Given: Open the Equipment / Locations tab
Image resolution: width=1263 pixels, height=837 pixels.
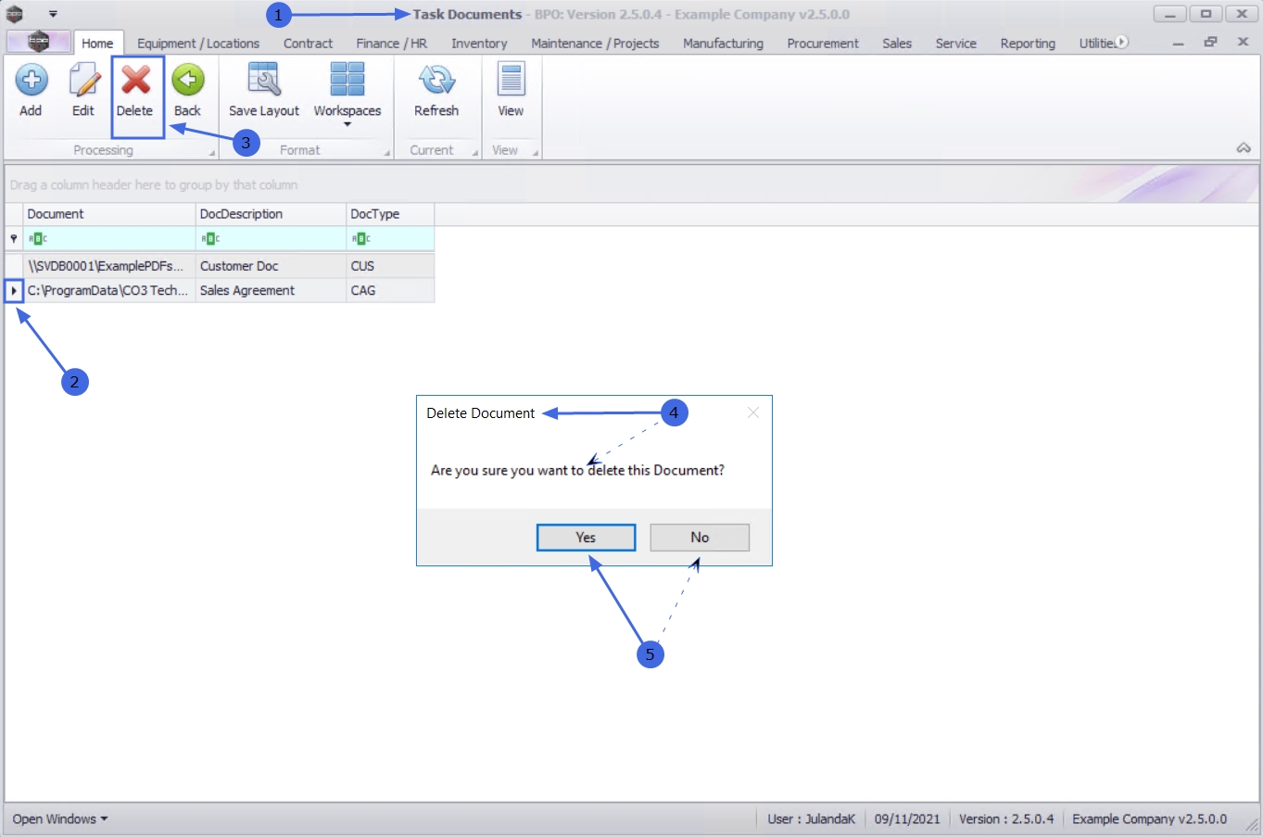Looking at the screenshot, I should click(x=198, y=44).
